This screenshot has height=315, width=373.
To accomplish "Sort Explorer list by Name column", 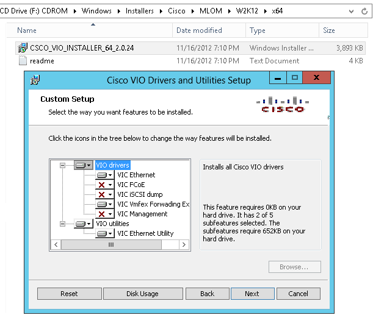I will click(90, 30).
